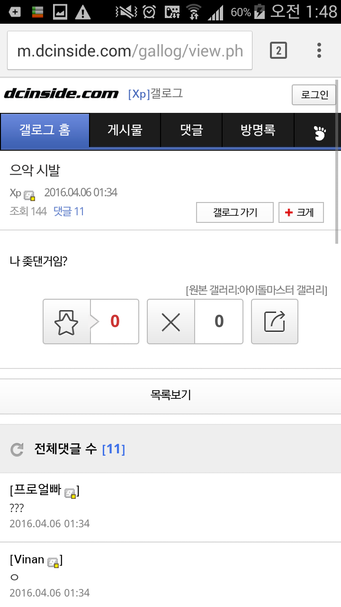Image resolution: width=341 pixels, height=607 pixels.
Task: Focus the URL address bar
Action: pyautogui.click(x=130, y=51)
